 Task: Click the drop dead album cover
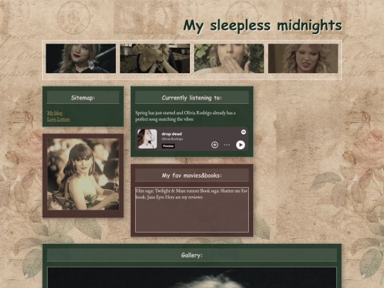click(x=147, y=139)
